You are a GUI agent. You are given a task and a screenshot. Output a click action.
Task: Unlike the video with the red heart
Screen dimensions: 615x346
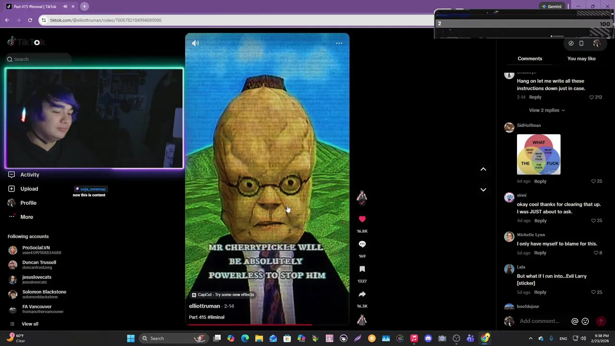pyautogui.click(x=362, y=219)
